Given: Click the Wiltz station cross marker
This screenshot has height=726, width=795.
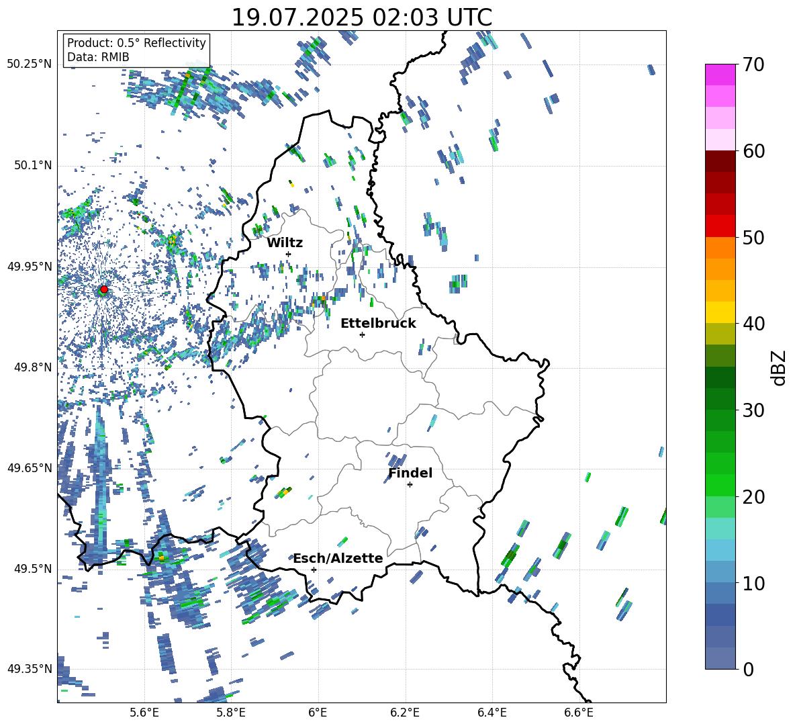Looking at the screenshot, I should (x=289, y=254).
